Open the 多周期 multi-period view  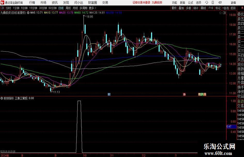point(84,8)
